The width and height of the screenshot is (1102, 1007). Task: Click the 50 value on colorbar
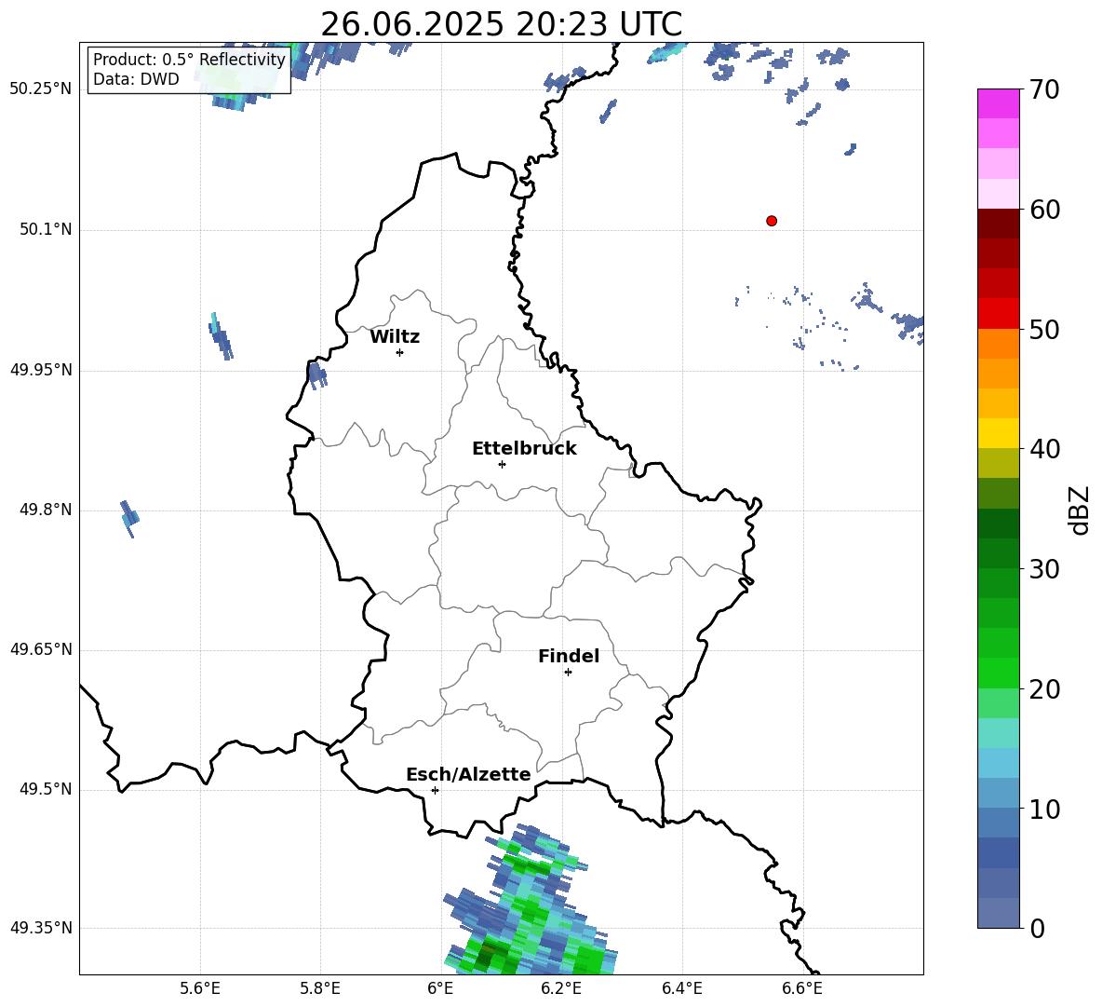click(1044, 330)
